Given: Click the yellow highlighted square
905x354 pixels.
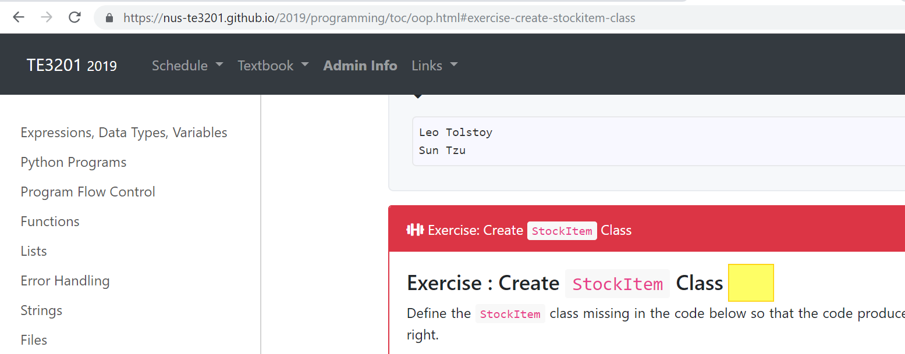Looking at the screenshot, I should pyautogui.click(x=751, y=283).
